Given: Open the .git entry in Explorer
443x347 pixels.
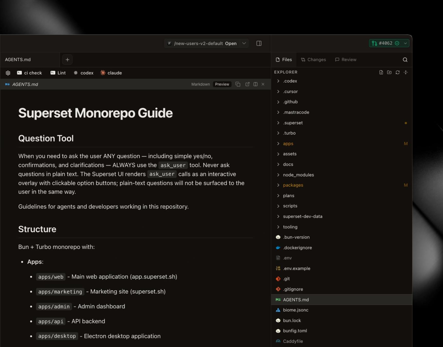Looking at the screenshot, I should point(342,279).
